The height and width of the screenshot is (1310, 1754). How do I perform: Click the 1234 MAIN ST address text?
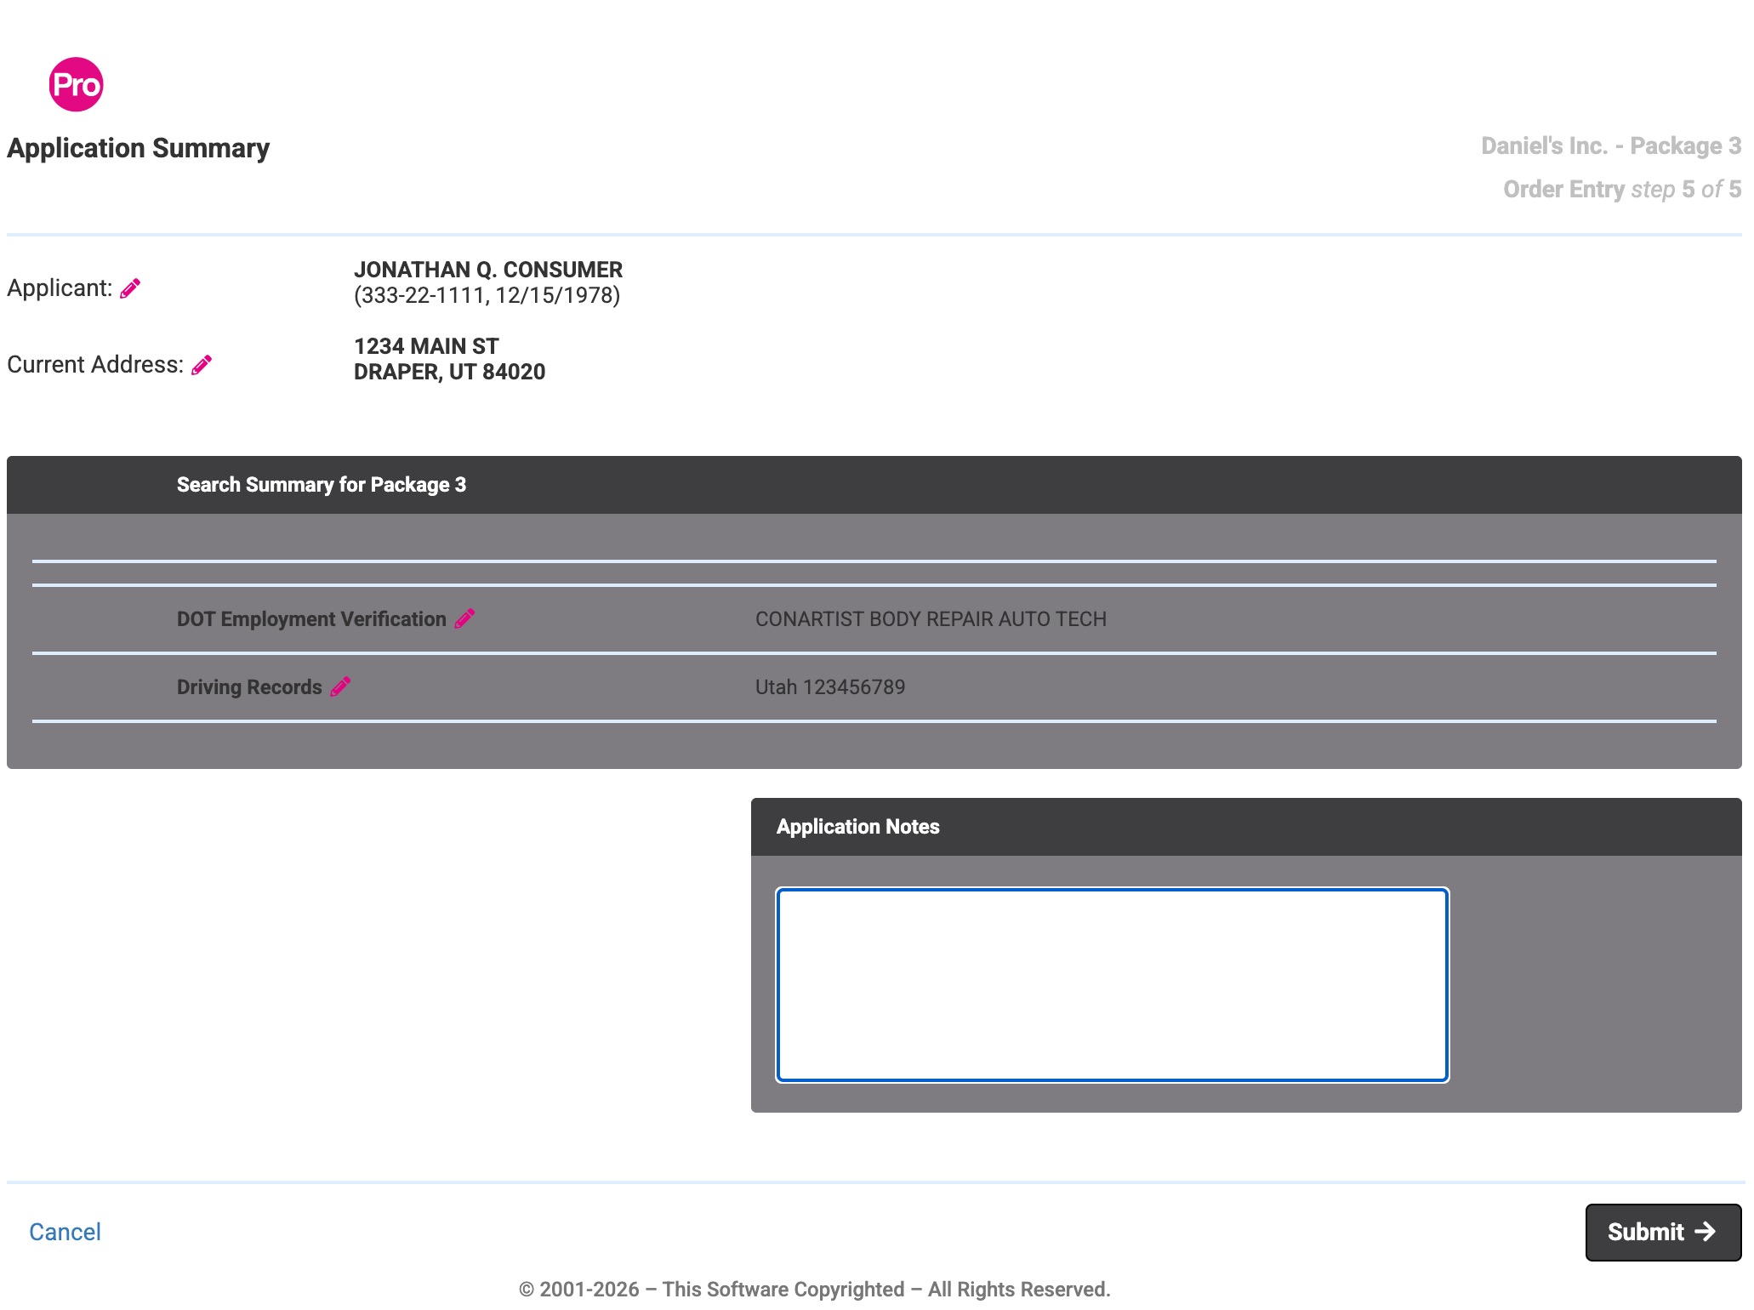(x=426, y=346)
